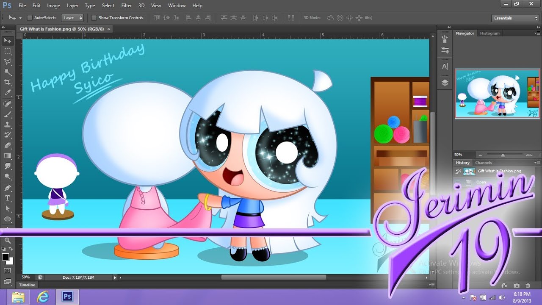Select the Zoom tool in the toolbox
The height and width of the screenshot is (305, 542).
[8, 241]
